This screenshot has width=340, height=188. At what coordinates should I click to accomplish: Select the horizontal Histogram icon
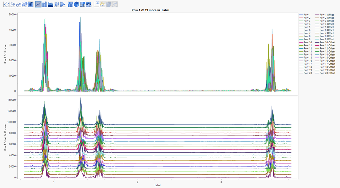point(63,4)
